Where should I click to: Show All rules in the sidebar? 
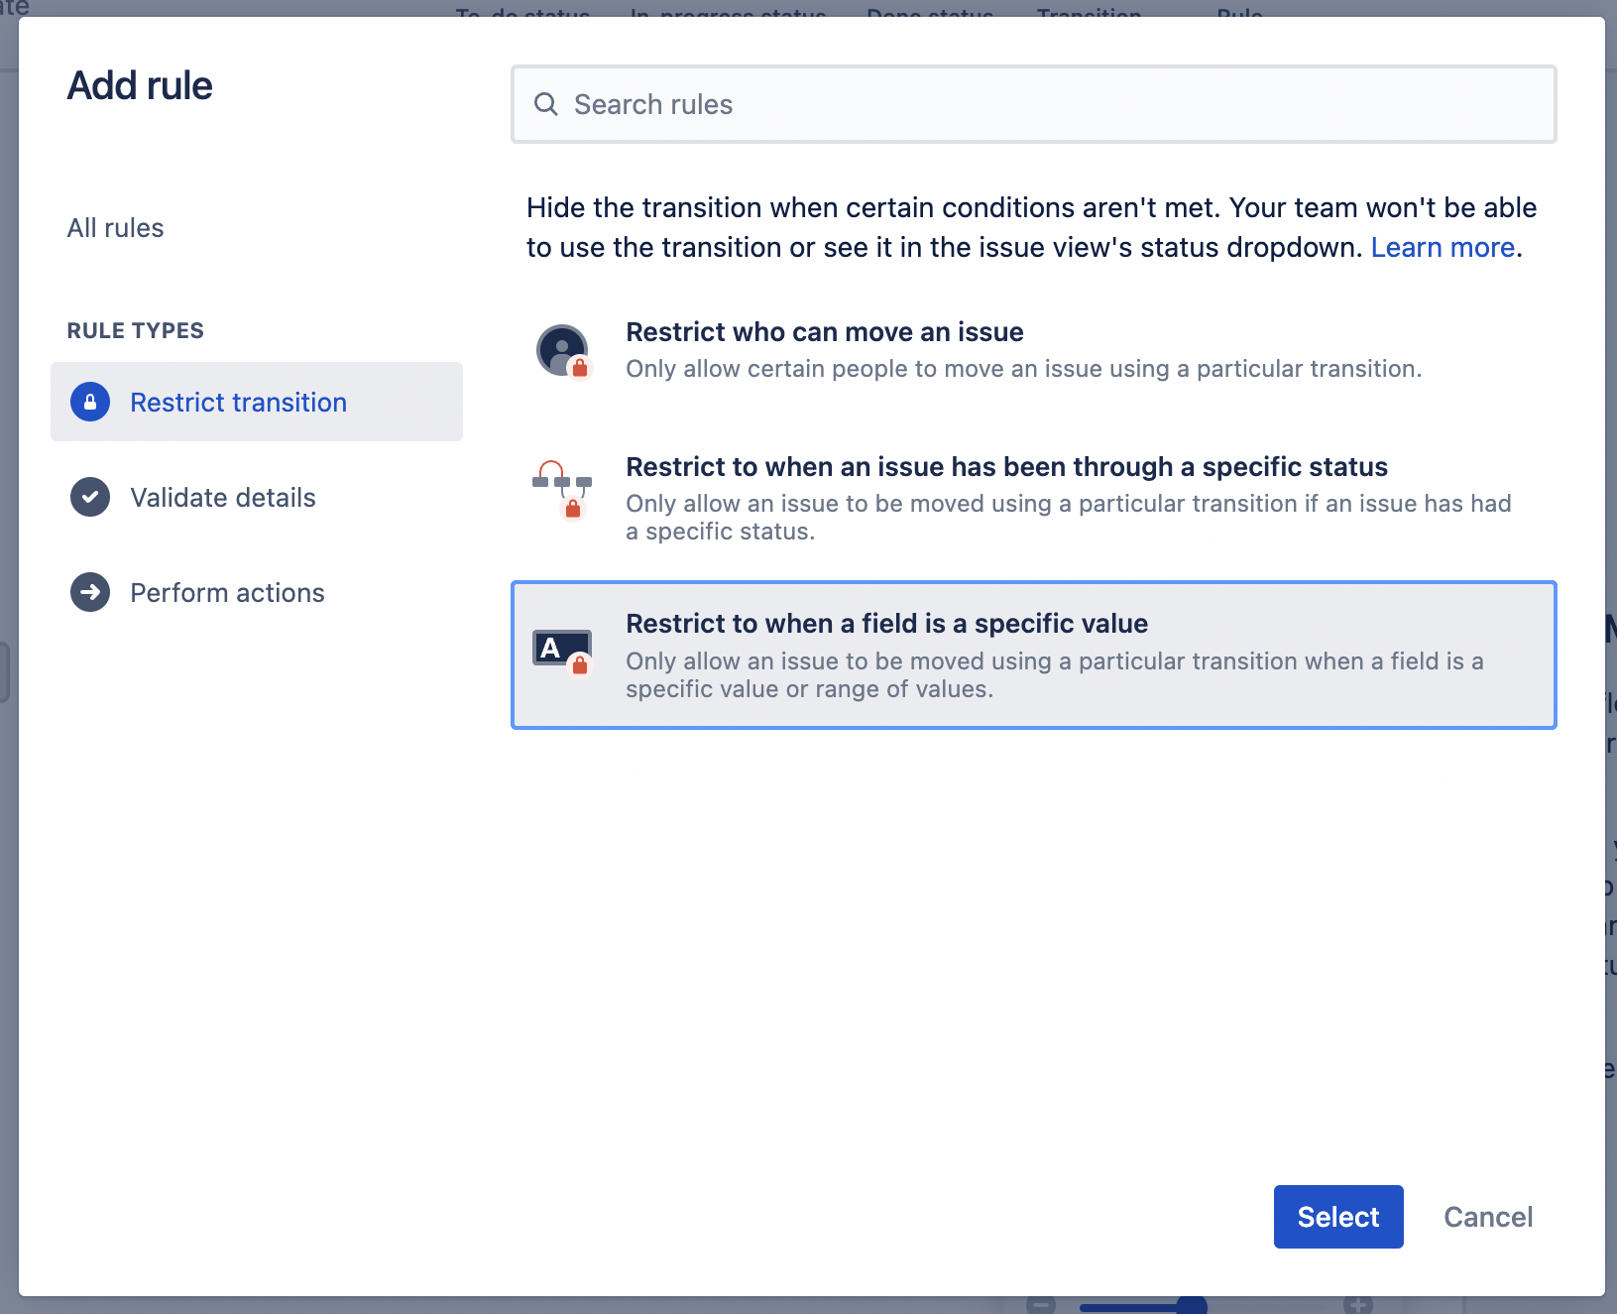click(x=115, y=228)
